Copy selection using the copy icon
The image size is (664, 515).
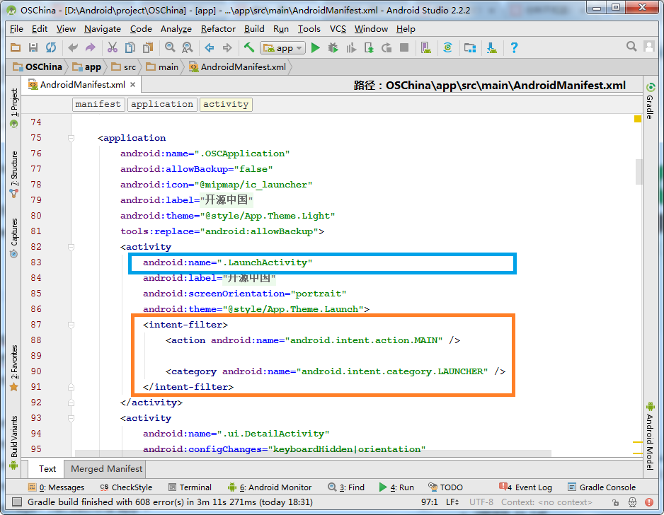130,48
